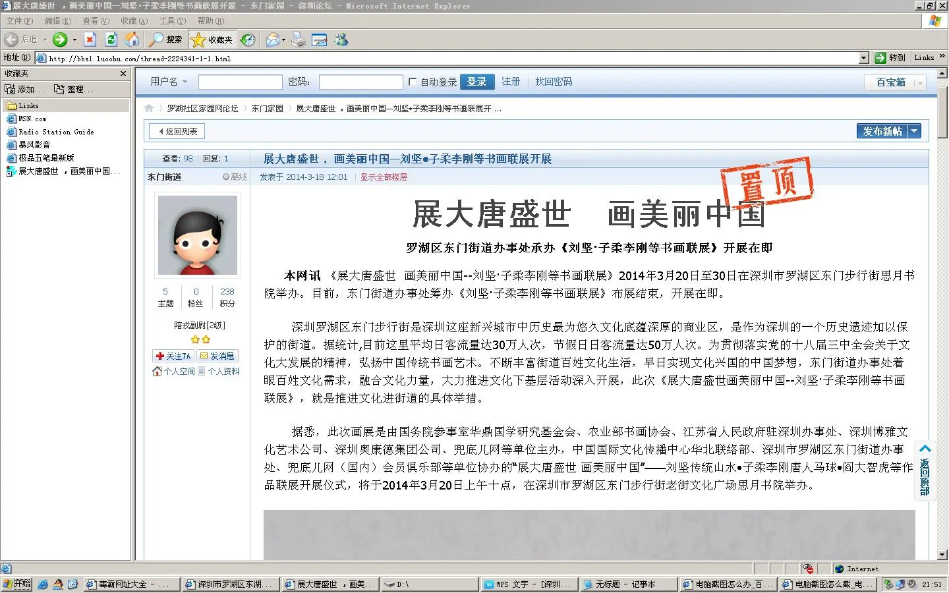Viewport: 949px width, 593px height.
Task: Open the Mail options dropdown arrow
Action: click(283, 40)
